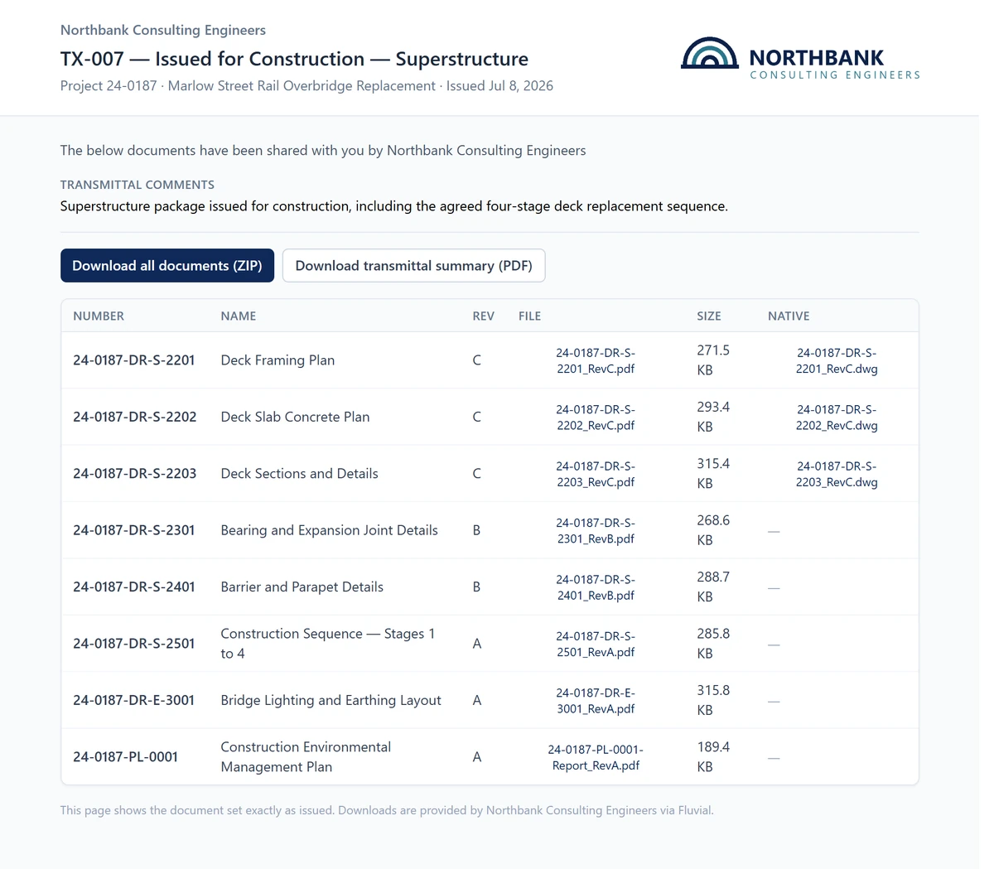
Task: Click the REV column header
Action: (484, 316)
